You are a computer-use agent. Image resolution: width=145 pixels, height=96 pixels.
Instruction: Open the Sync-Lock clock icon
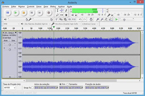pos(91,20)
